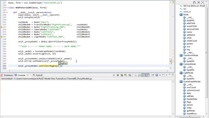The height and width of the screenshot is (118, 209).
Task: Click Remove All Terminated Launches icon
Action: coord(122,75)
